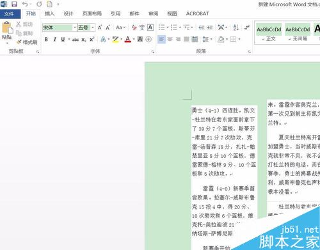Click the Asian Layout icon

[x=221, y=27]
